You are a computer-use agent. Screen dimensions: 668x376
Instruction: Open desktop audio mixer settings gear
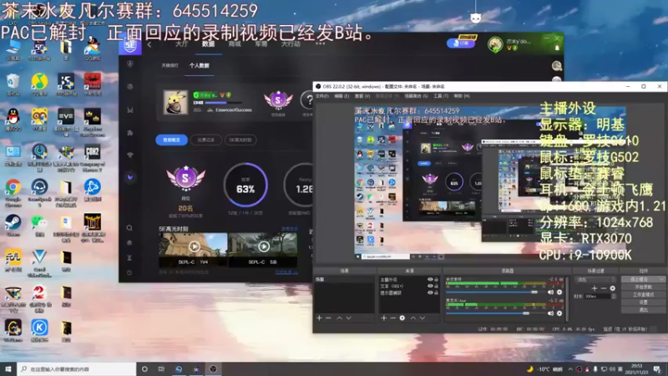[x=559, y=292]
